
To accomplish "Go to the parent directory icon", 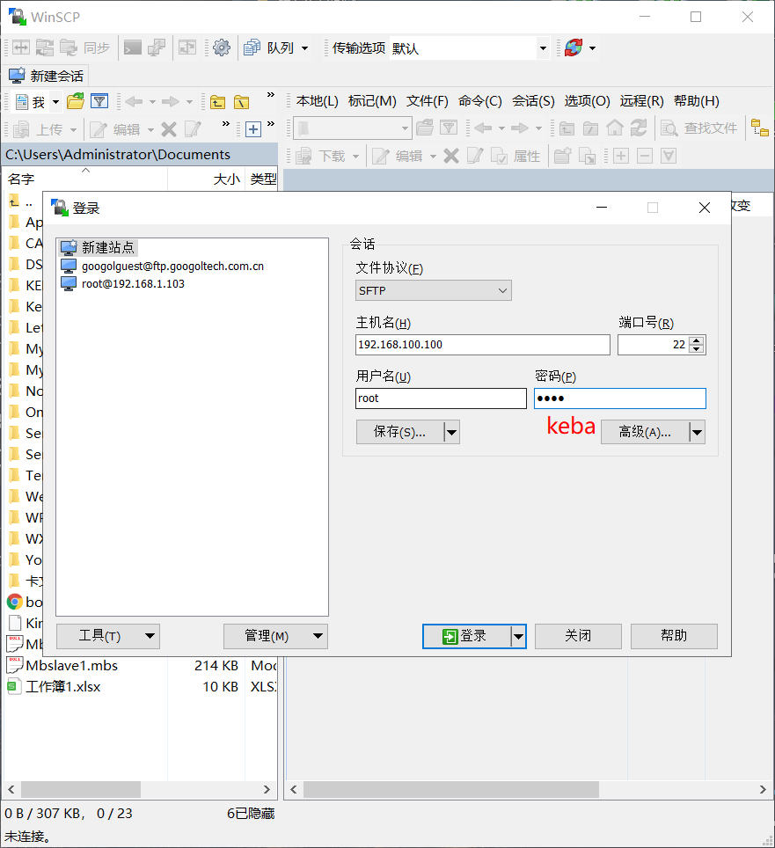I will click(x=218, y=102).
